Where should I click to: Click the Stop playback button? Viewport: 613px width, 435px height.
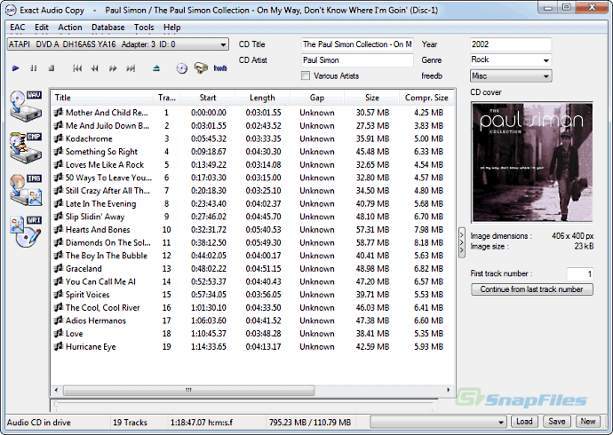52,68
